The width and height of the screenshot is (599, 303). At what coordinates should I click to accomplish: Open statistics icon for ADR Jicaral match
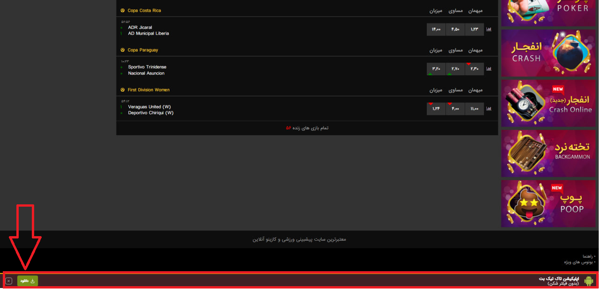click(489, 29)
